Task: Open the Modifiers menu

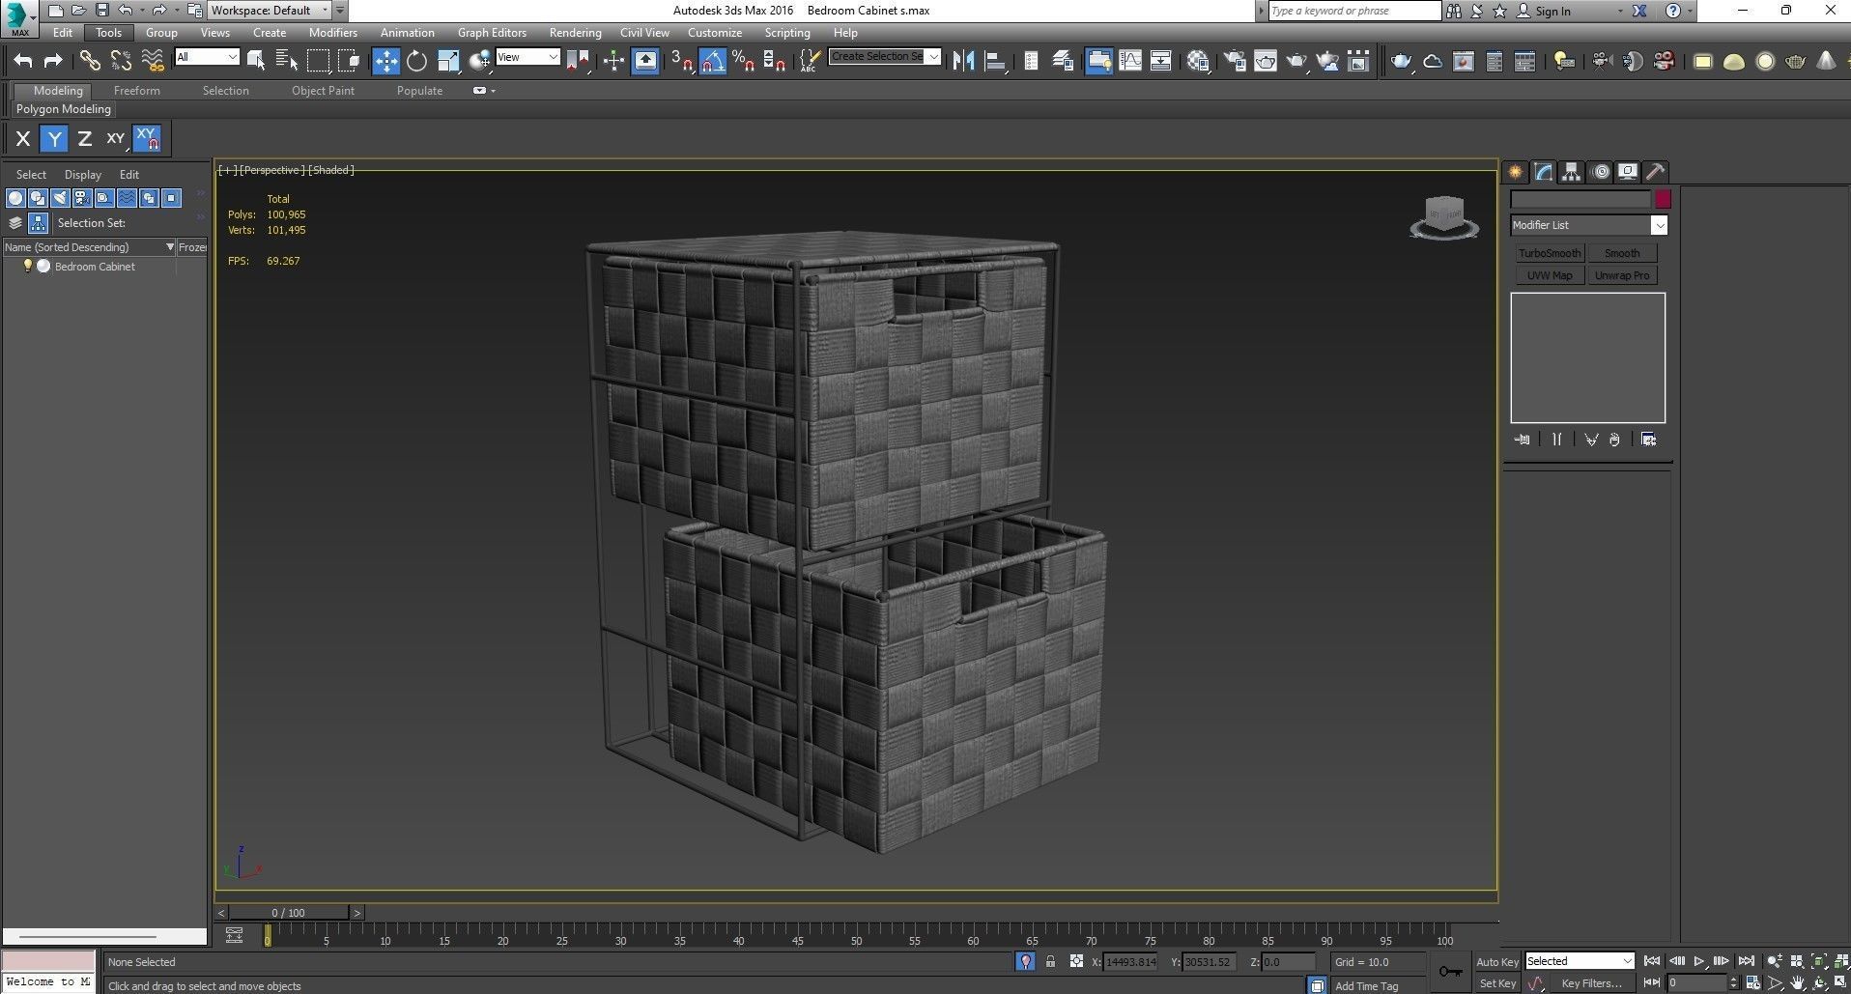Action: (333, 32)
